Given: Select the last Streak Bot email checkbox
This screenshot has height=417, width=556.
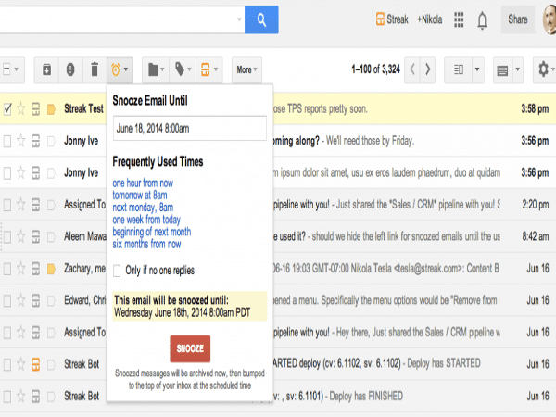Looking at the screenshot, I should 7,397.
